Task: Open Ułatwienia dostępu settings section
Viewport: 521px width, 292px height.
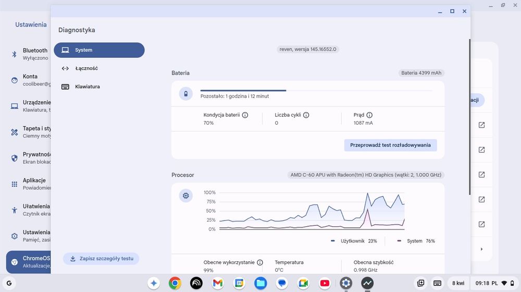Action: [29, 210]
